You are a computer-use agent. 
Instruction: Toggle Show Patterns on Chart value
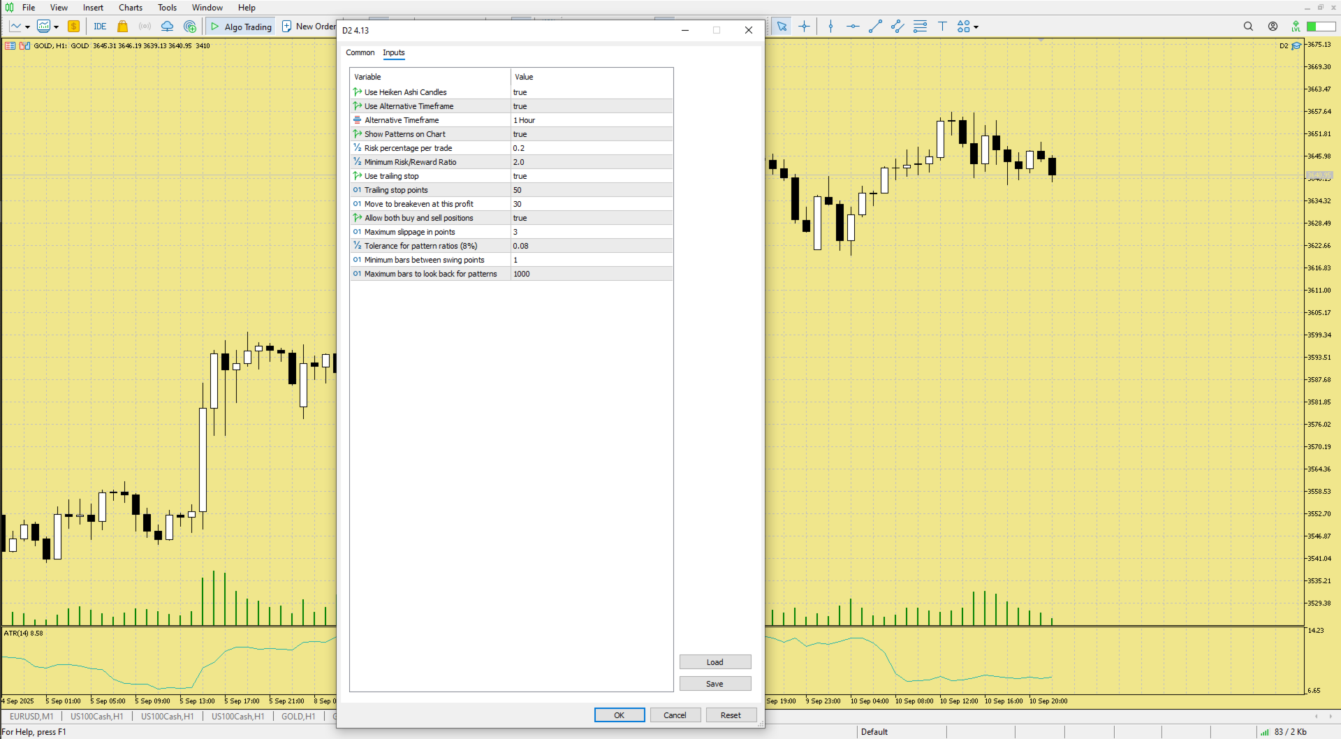tap(592, 134)
